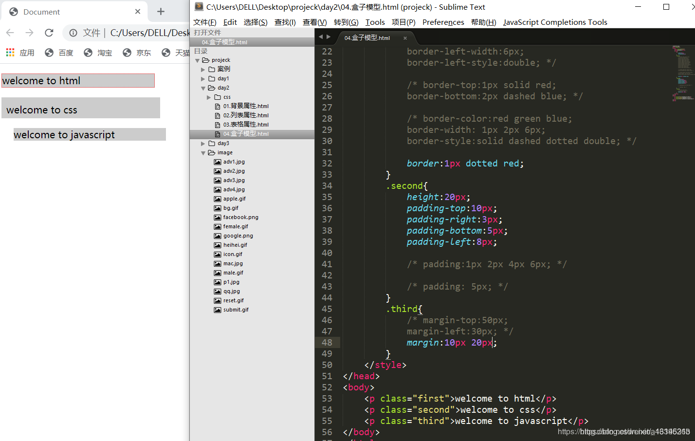
Task: Open the 淘宝 bookmark
Action: [98, 53]
